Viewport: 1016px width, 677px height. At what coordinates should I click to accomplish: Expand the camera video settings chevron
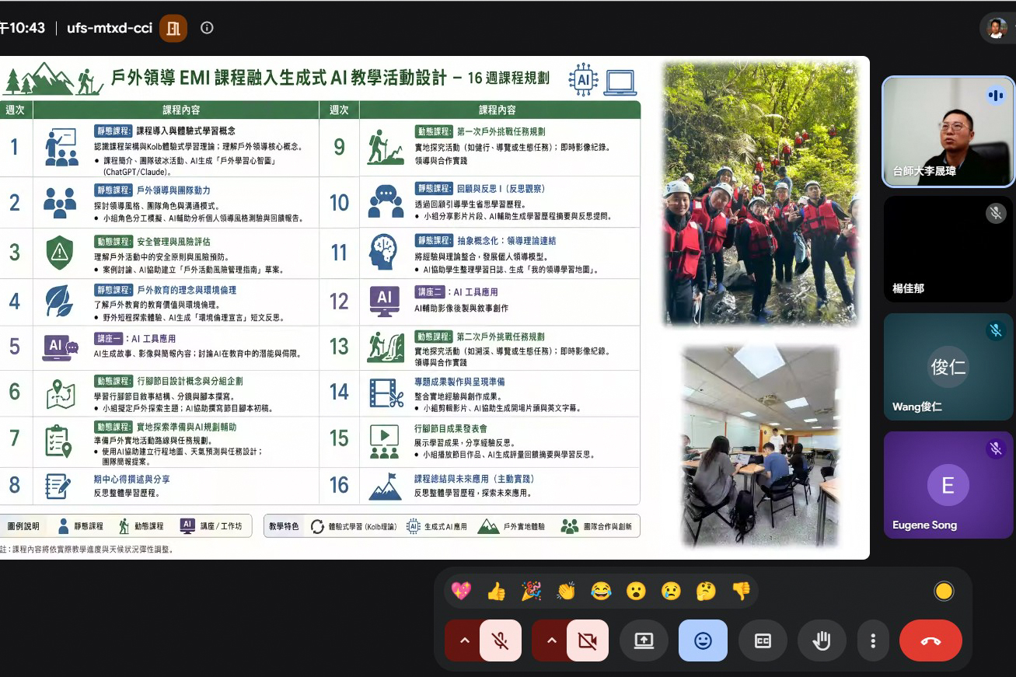[551, 640]
